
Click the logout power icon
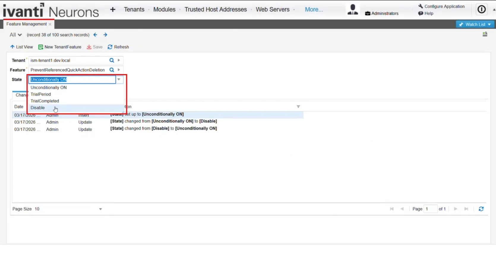[x=481, y=9]
